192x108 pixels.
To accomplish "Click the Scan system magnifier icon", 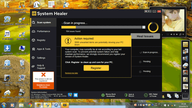I will [x=33, y=22].
